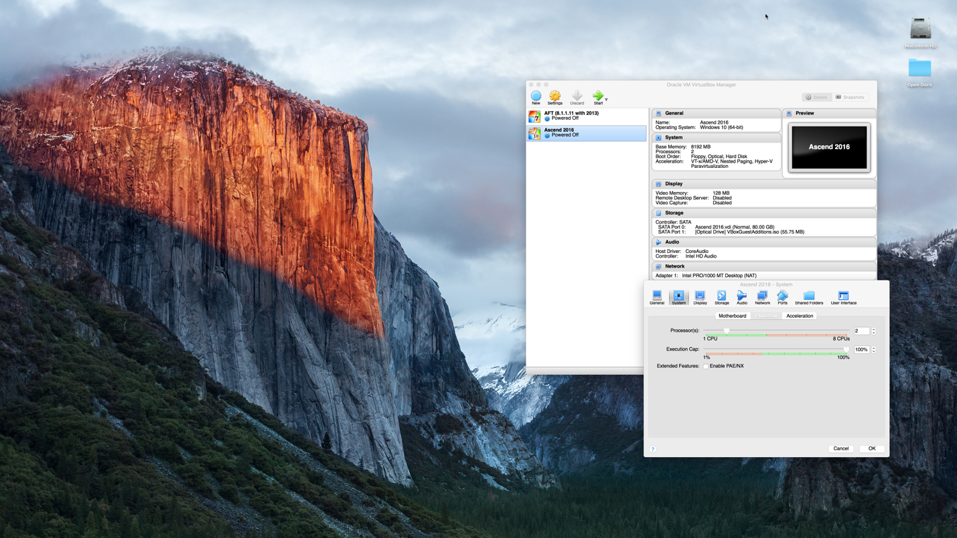The height and width of the screenshot is (538, 957).
Task: Switch to Details view
Action: tap(817, 97)
